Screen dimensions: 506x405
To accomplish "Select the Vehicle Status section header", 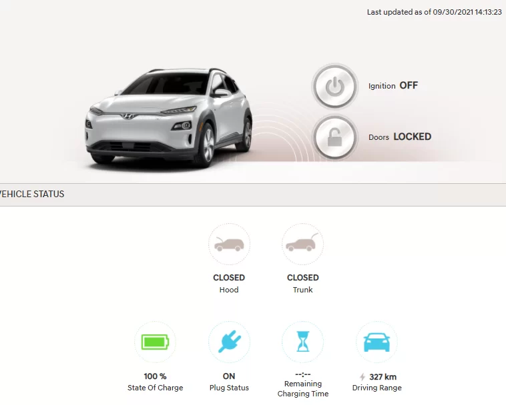I will (x=31, y=194).
